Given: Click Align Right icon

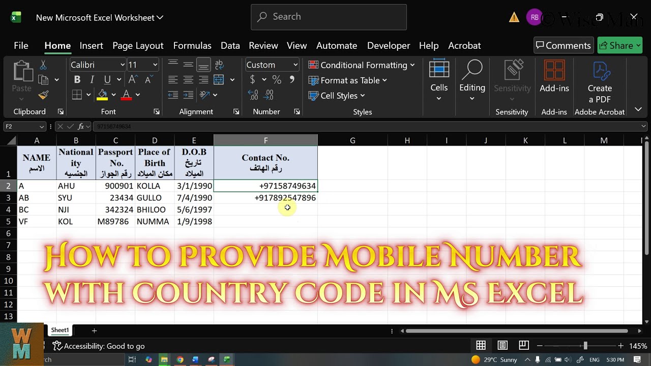Looking at the screenshot, I should coord(203,80).
